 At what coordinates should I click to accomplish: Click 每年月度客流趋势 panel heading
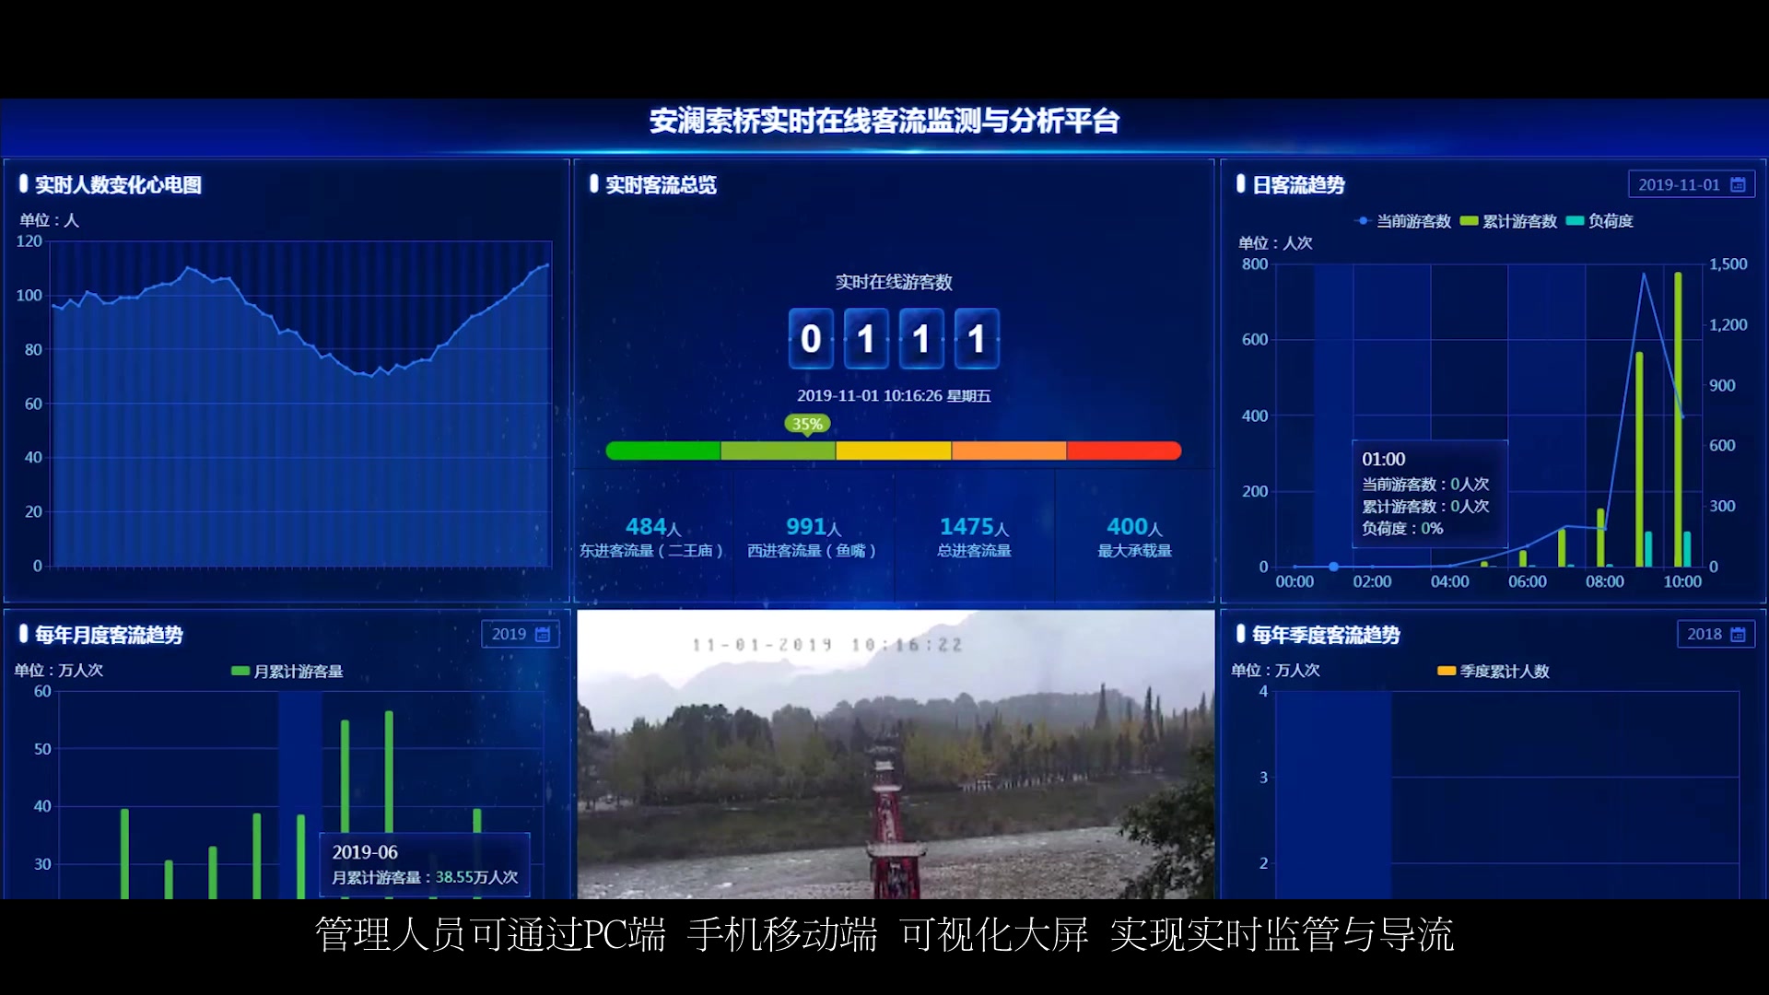[x=109, y=635]
